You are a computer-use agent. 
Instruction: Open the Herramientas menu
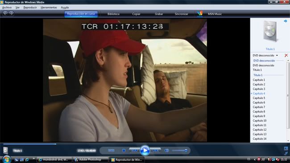tap(49, 8)
